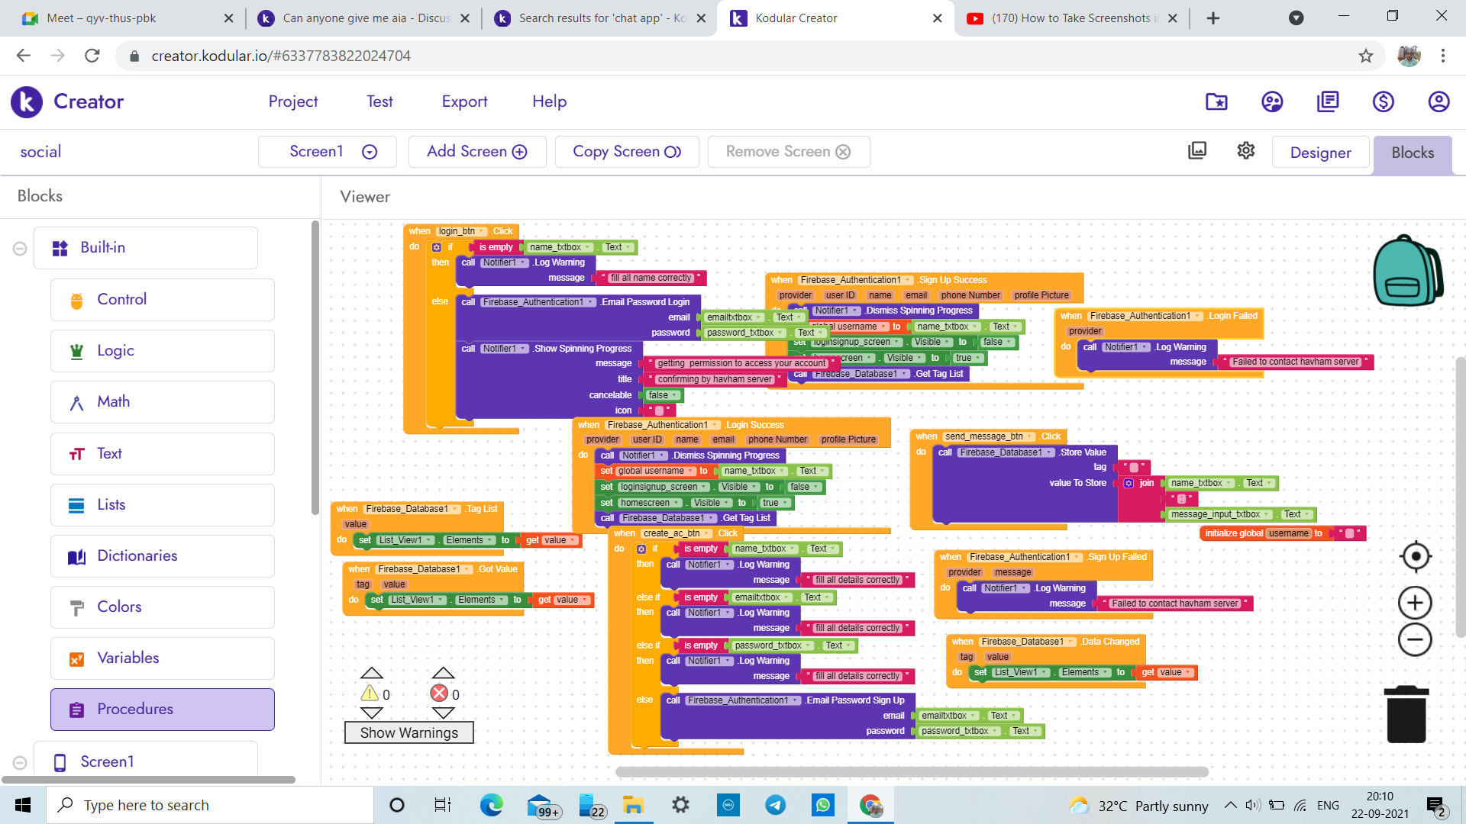Click Show Warnings button
The image size is (1466, 824).
[409, 732]
